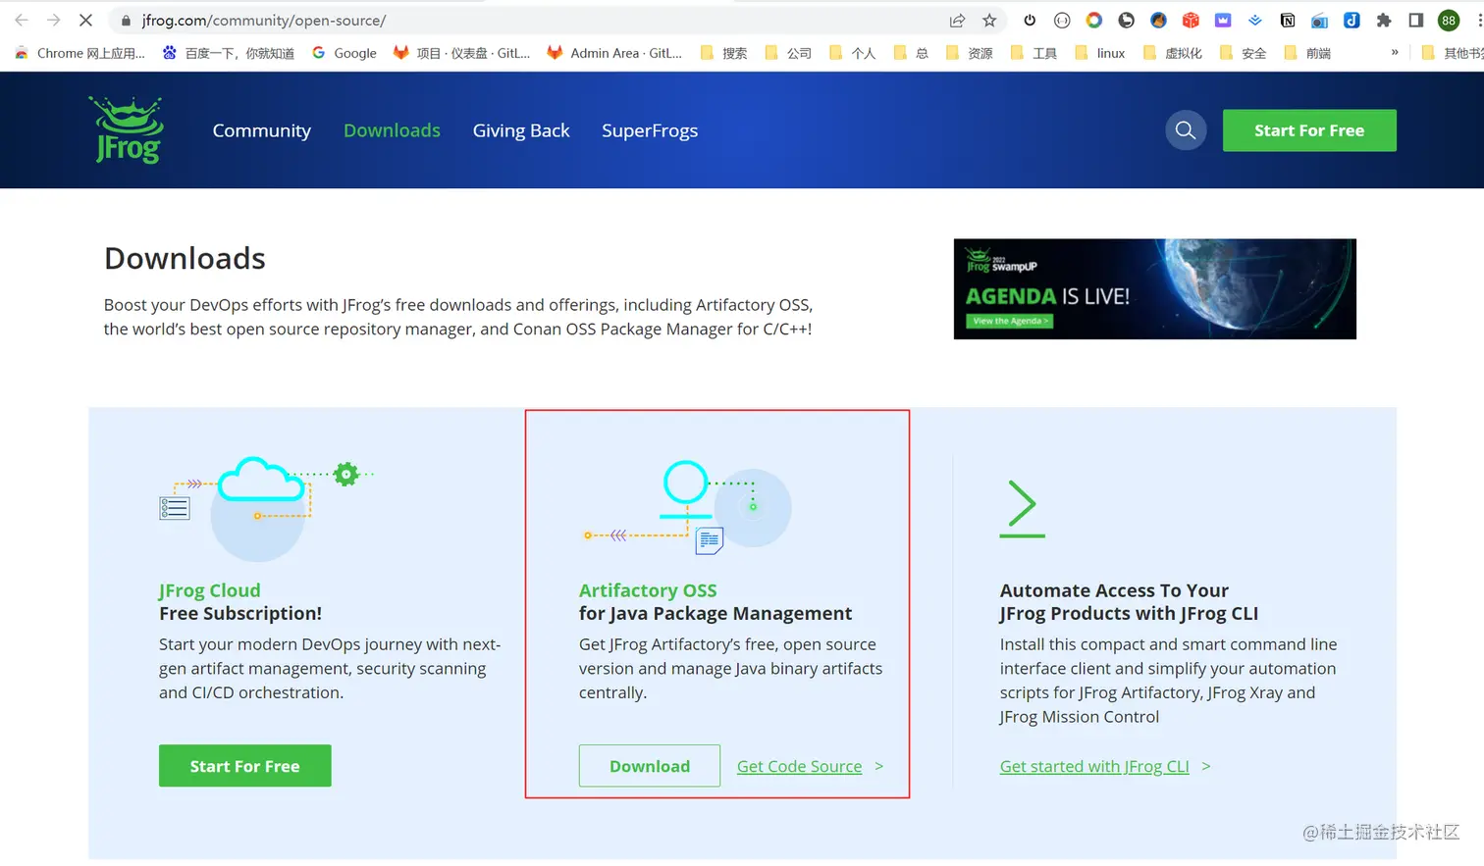Click the Downloads page heading
This screenshot has height=866, width=1484.
(185, 258)
